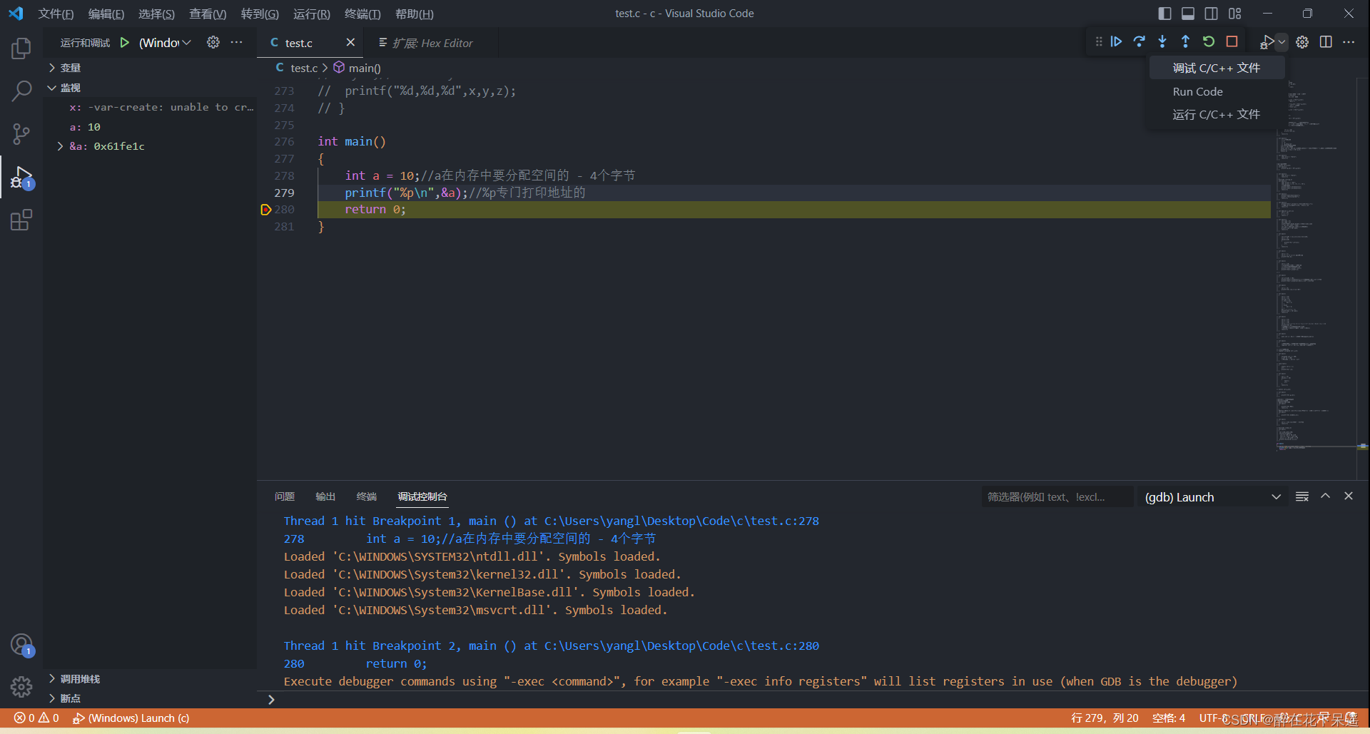Start debugging with the green play icon
The image size is (1370, 734).
pos(125,43)
